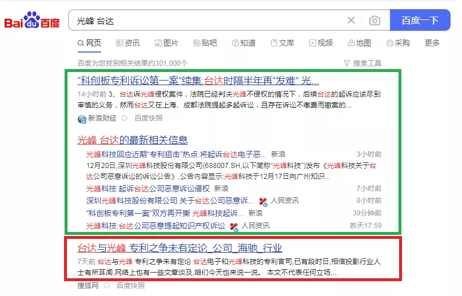Open news “科创板专利第一案”双方再开撕
The image size is (462, 296).
pyautogui.click(x=165, y=213)
